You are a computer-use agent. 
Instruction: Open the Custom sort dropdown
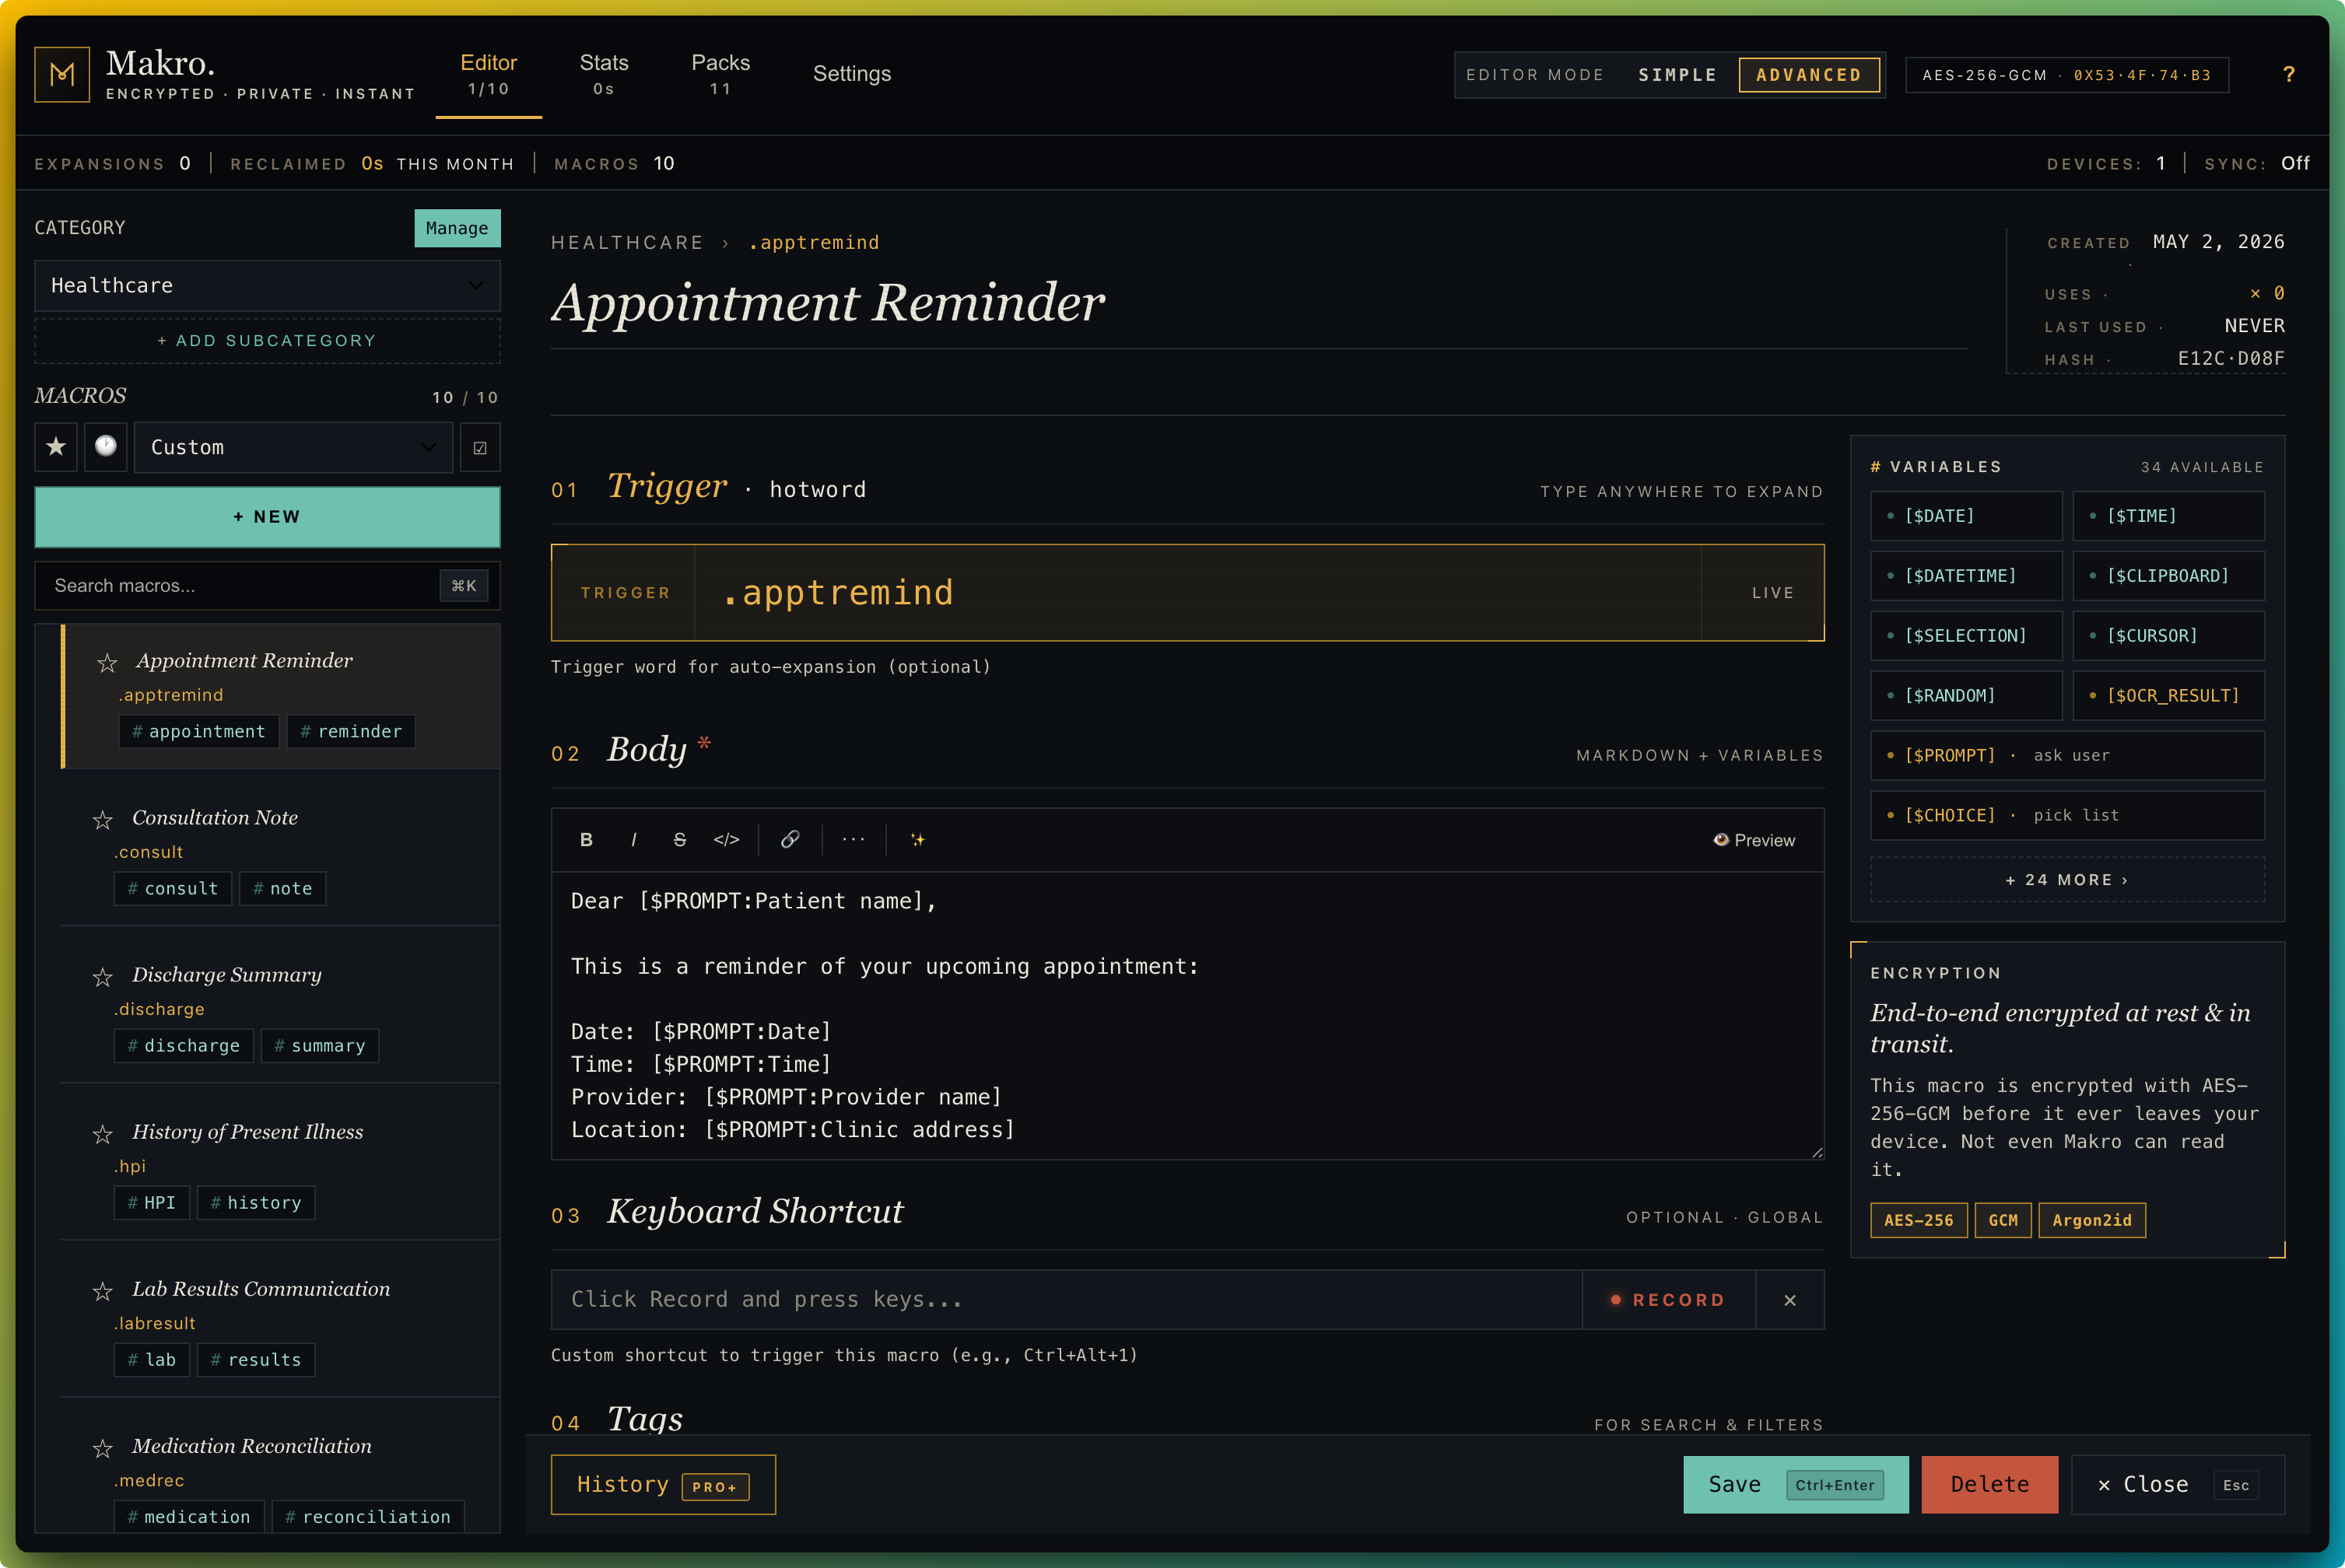[293, 447]
